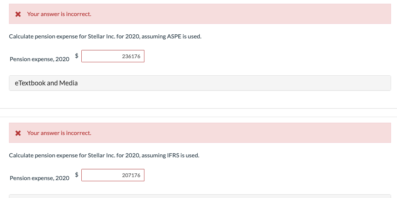Click the red X icon in the ASPE error banner
Screen dimensions: 397x198
[18, 14]
